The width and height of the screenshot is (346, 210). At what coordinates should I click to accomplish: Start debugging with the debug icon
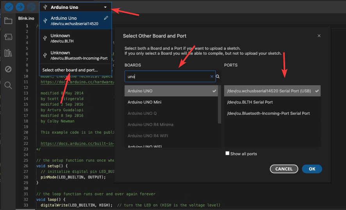[31, 7]
